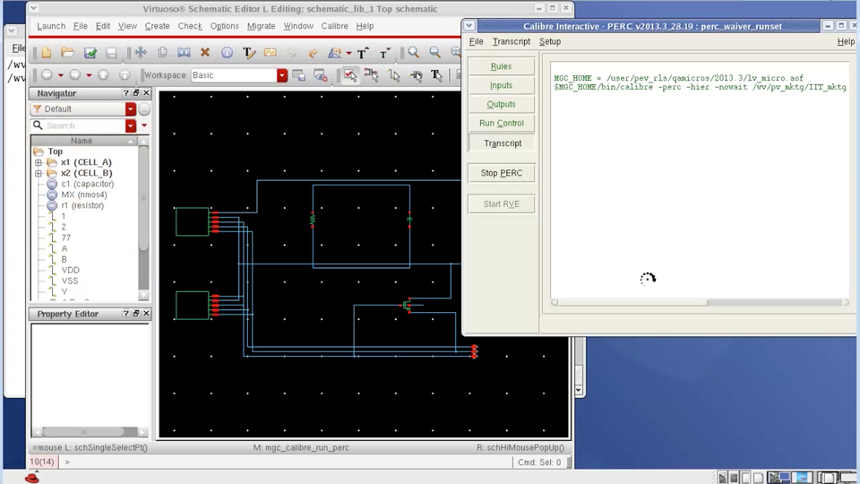Select the Stretch tool icon

click(184, 53)
